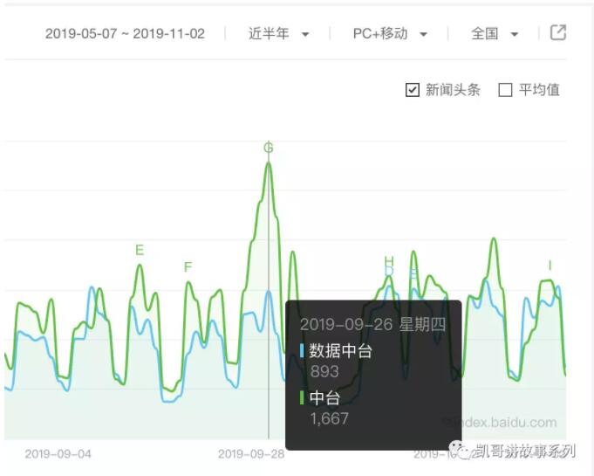Open the share/export icon
Image resolution: width=594 pixels, height=476 pixels.
point(558,32)
